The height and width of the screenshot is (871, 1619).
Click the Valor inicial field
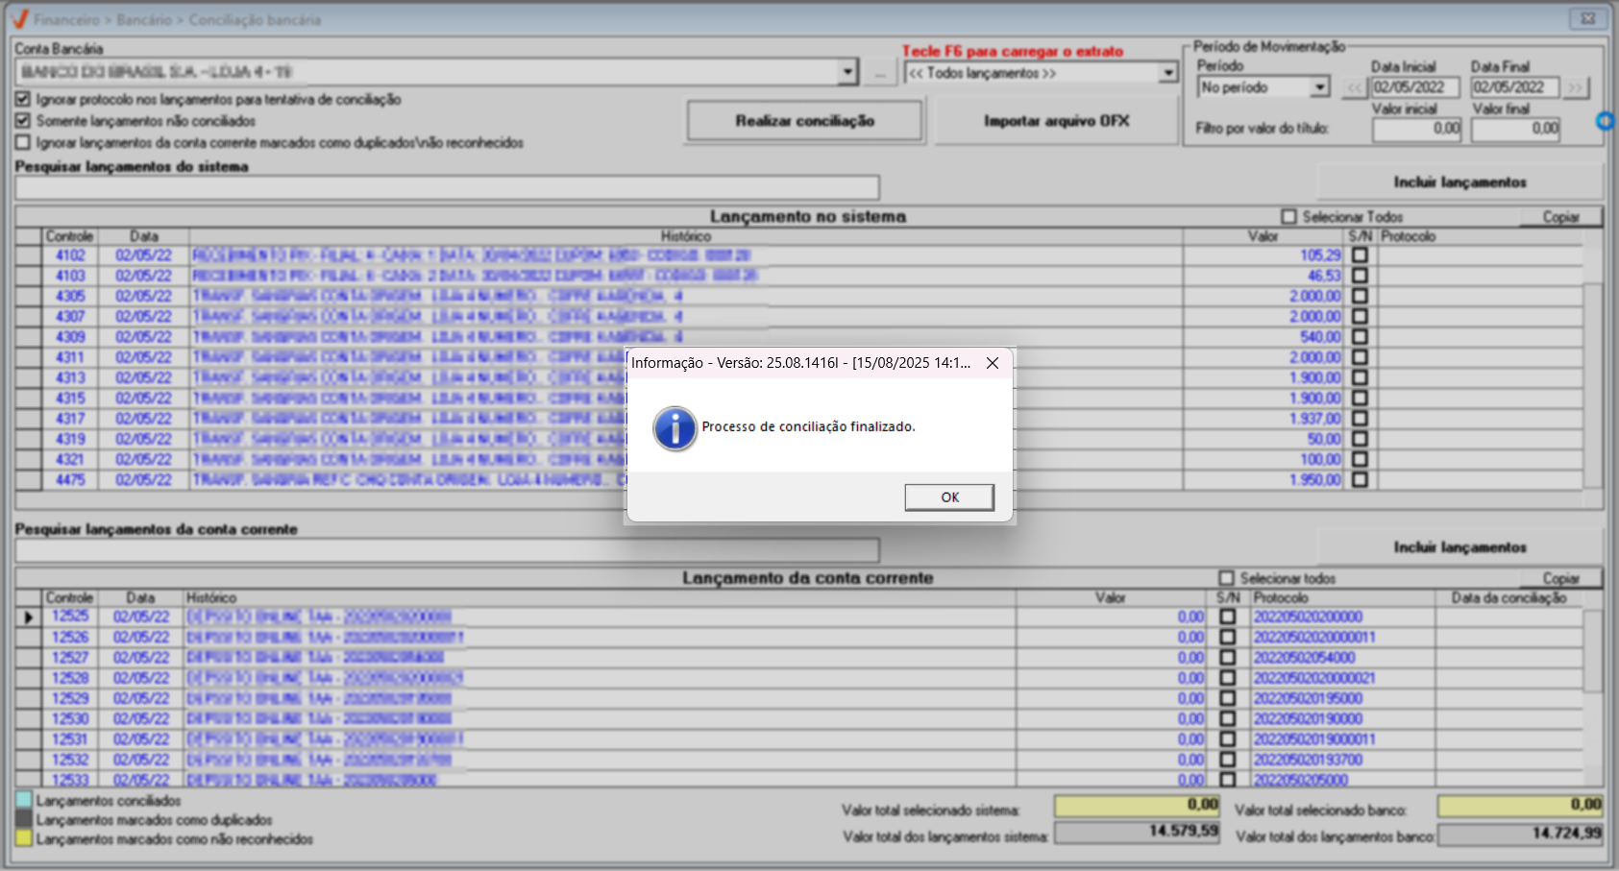pos(1417,130)
